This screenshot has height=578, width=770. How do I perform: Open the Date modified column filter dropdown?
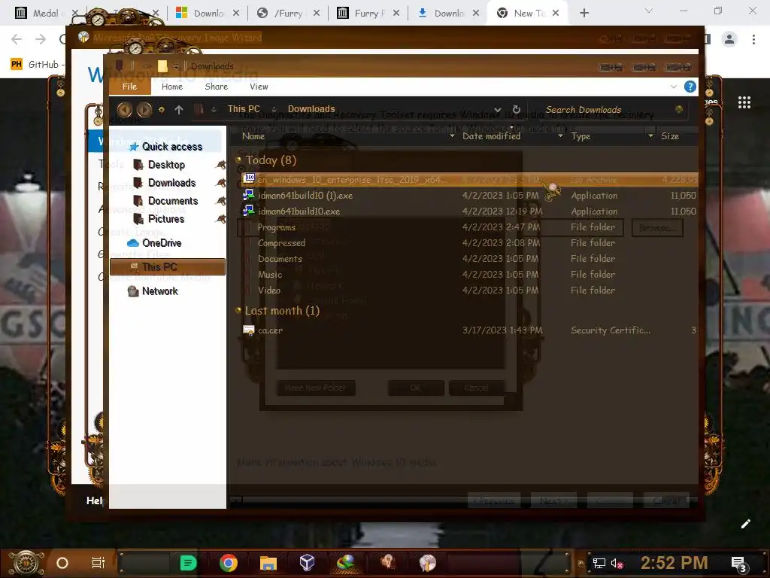560,136
